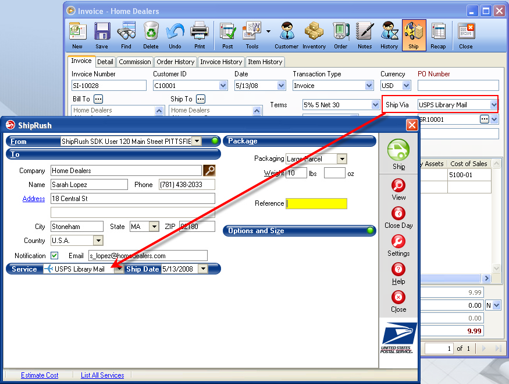Toggle the Notification checkbox

pos(54,256)
